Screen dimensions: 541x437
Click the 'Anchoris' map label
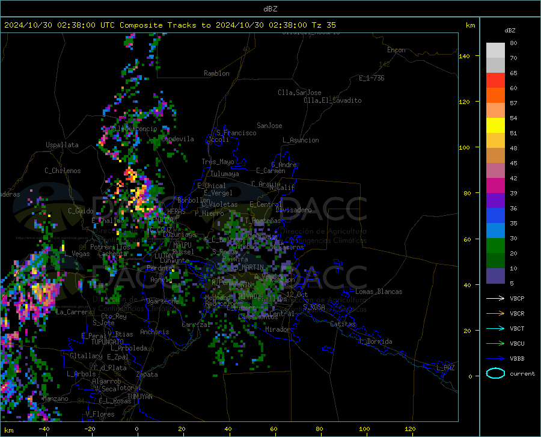tap(154, 332)
